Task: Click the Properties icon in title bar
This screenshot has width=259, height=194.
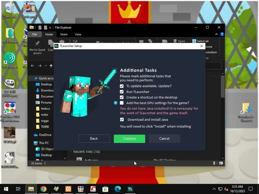Action: point(40,28)
